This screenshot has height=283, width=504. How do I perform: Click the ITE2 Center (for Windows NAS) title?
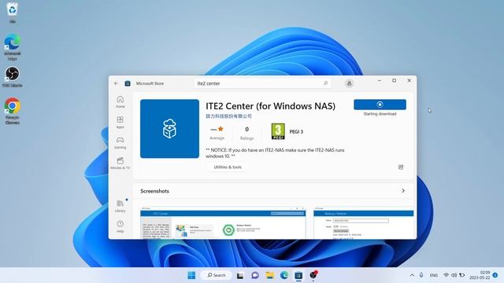click(271, 106)
